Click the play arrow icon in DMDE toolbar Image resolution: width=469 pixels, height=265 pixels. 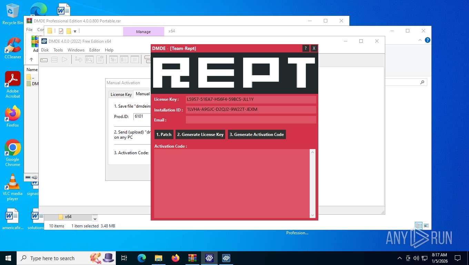click(64, 60)
